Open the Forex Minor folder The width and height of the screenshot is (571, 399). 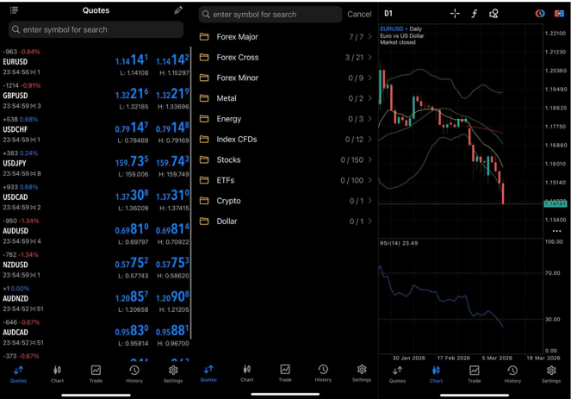click(x=286, y=78)
